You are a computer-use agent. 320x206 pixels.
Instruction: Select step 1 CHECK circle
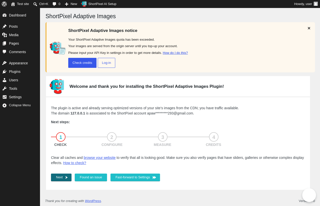point(61,137)
